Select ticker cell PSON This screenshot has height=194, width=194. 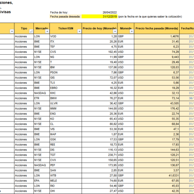pyautogui.click(x=66, y=73)
